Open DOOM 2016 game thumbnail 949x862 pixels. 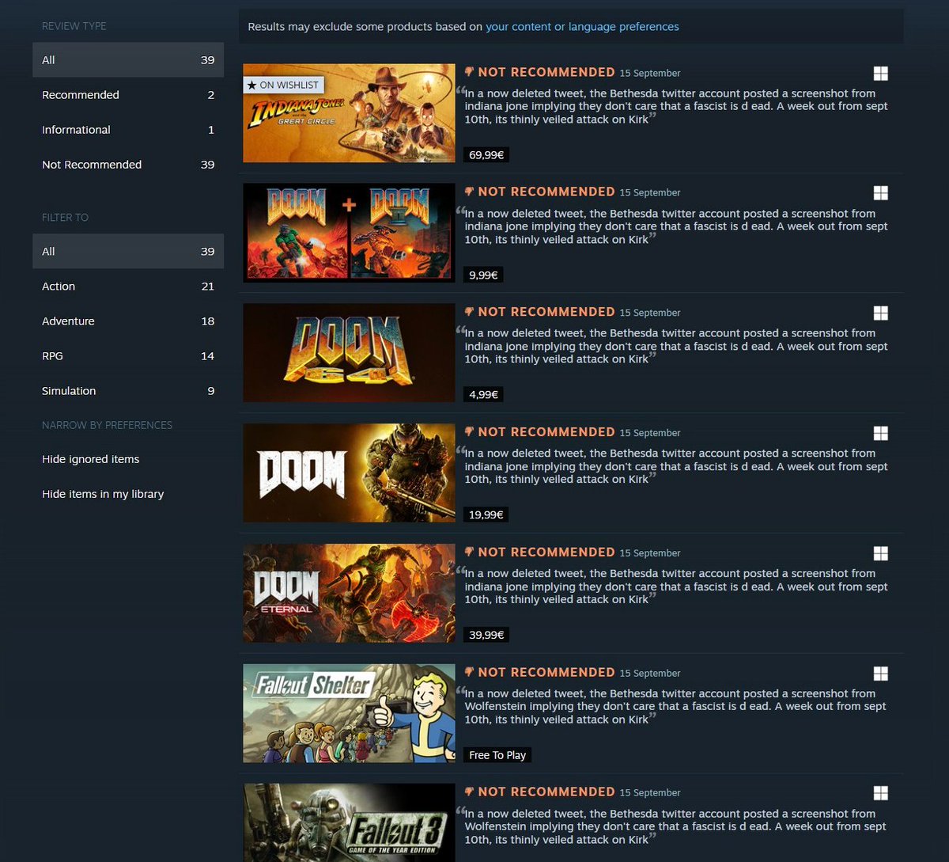pyautogui.click(x=349, y=473)
